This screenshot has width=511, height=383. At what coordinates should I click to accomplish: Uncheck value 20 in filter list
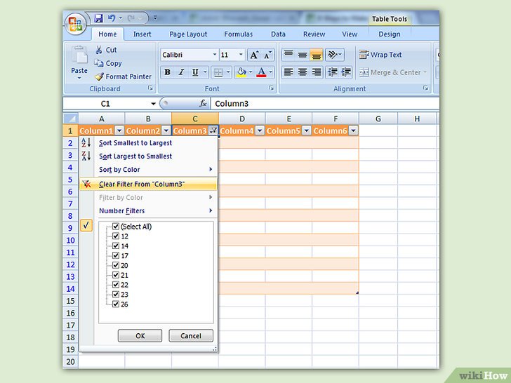(116, 265)
